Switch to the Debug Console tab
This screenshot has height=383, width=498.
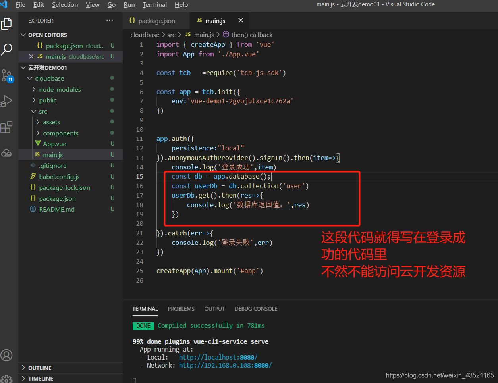coord(256,309)
